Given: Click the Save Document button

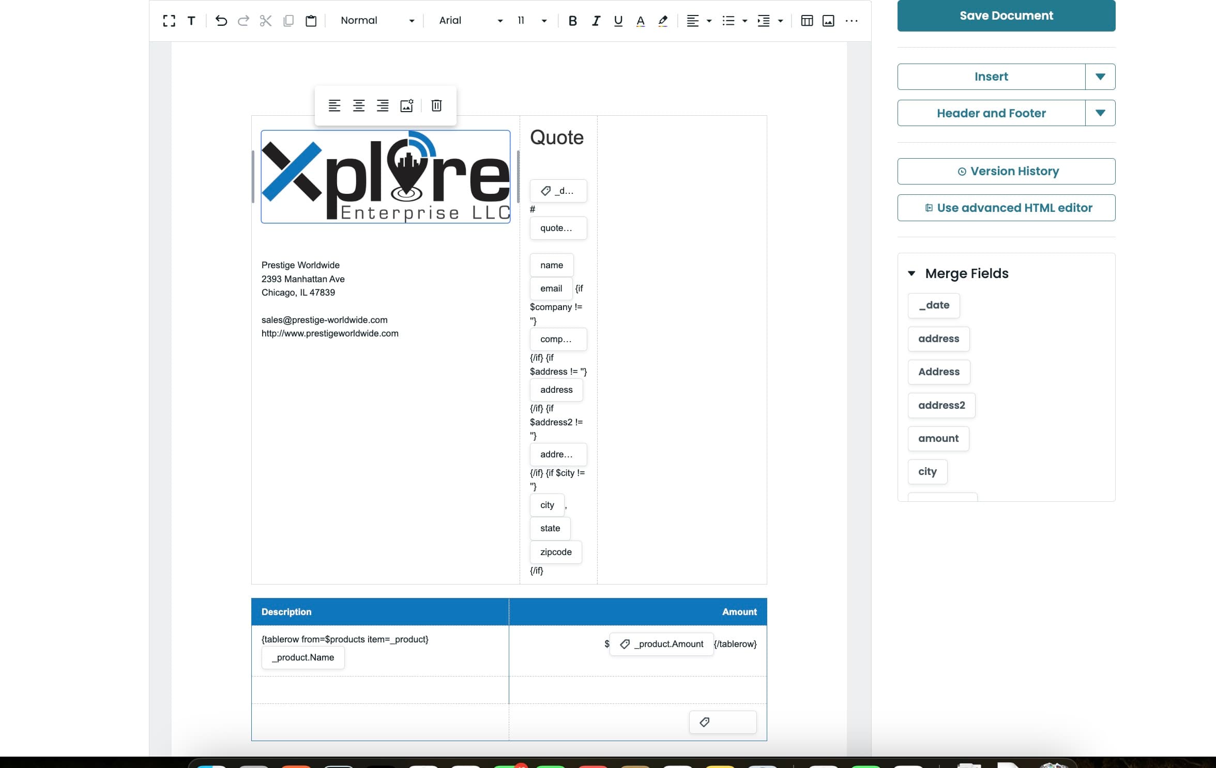Looking at the screenshot, I should coord(1006,16).
